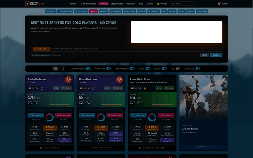The width and height of the screenshot is (253, 158).
Task: Click player count 170 / 175
Action: (34, 98)
